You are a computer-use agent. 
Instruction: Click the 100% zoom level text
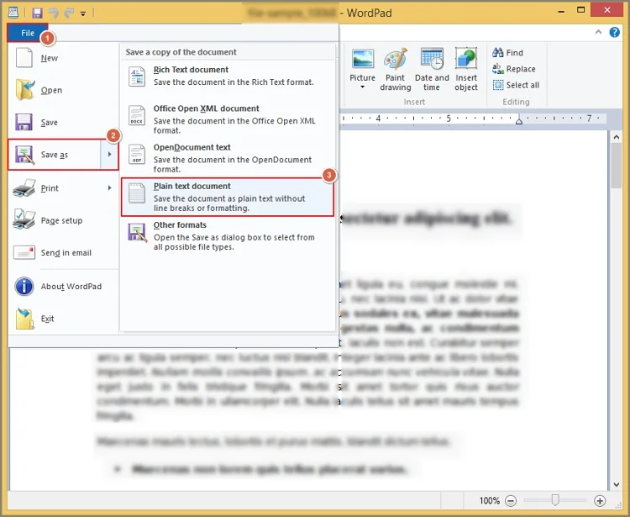pyautogui.click(x=490, y=501)
